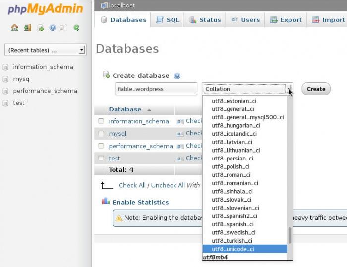Choose utf8_polish_ci option
The height and width of the screenshot is (267, 347).
pyautogui.click(x=245, y=167)
